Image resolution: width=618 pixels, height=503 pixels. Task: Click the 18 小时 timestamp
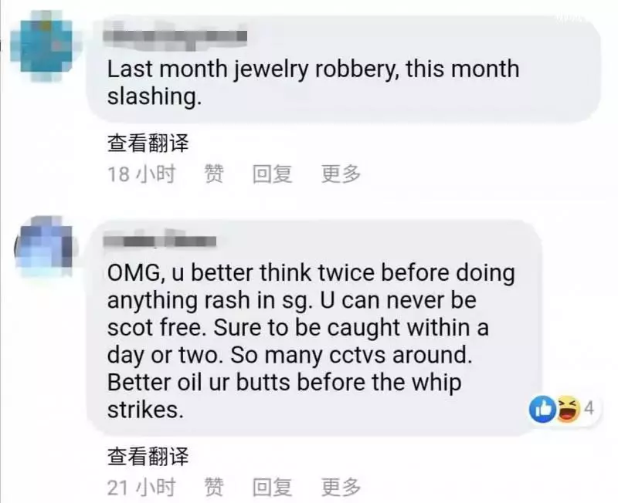(x=141, y=174)
